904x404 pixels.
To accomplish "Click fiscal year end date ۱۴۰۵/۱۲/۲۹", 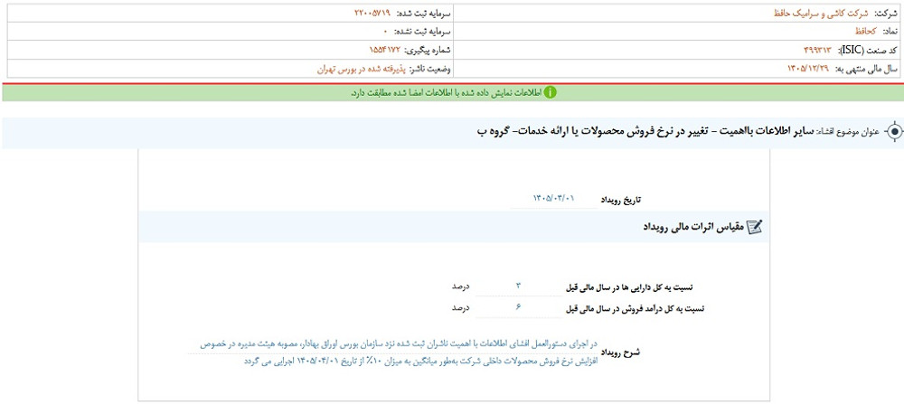I will click(809, 69).
